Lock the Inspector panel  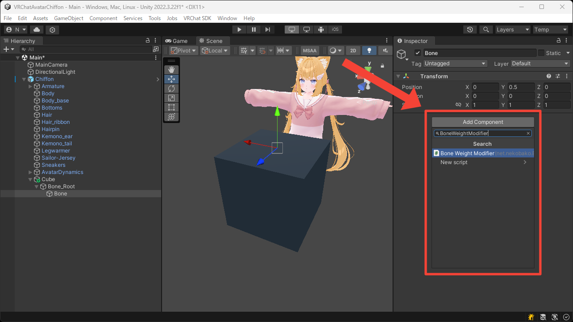[x=560, y=41]
